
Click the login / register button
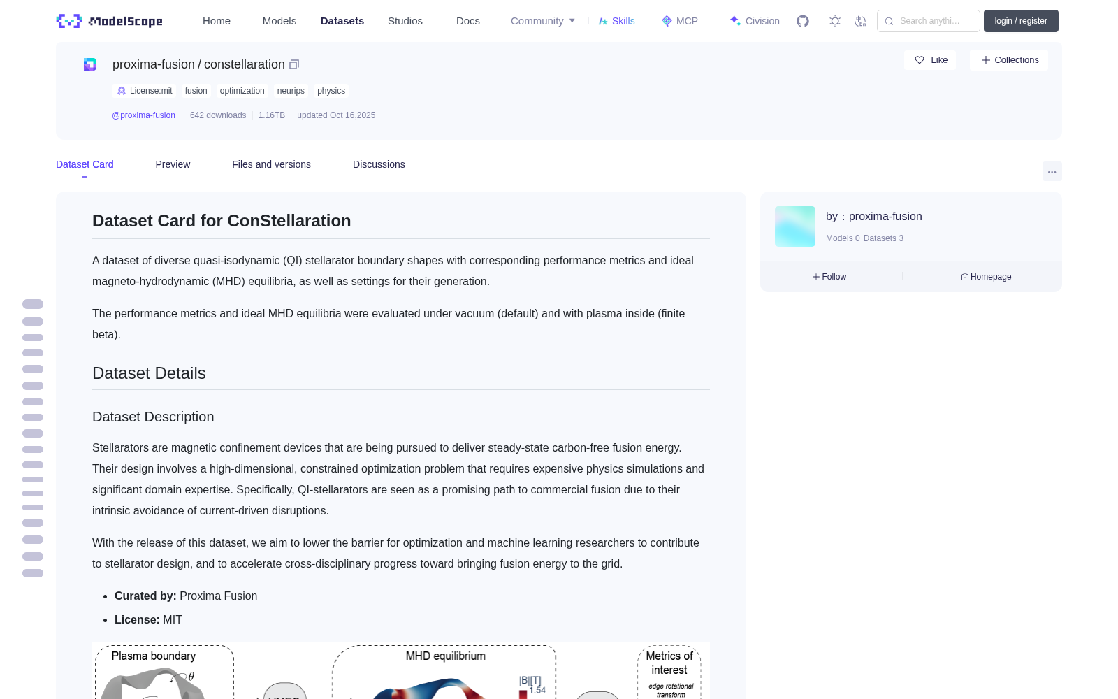1021,21
